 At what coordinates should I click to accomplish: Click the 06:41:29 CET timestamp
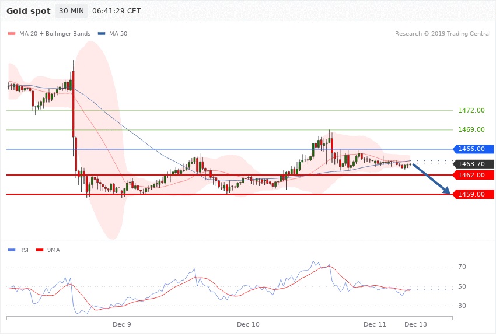(116, 11)
